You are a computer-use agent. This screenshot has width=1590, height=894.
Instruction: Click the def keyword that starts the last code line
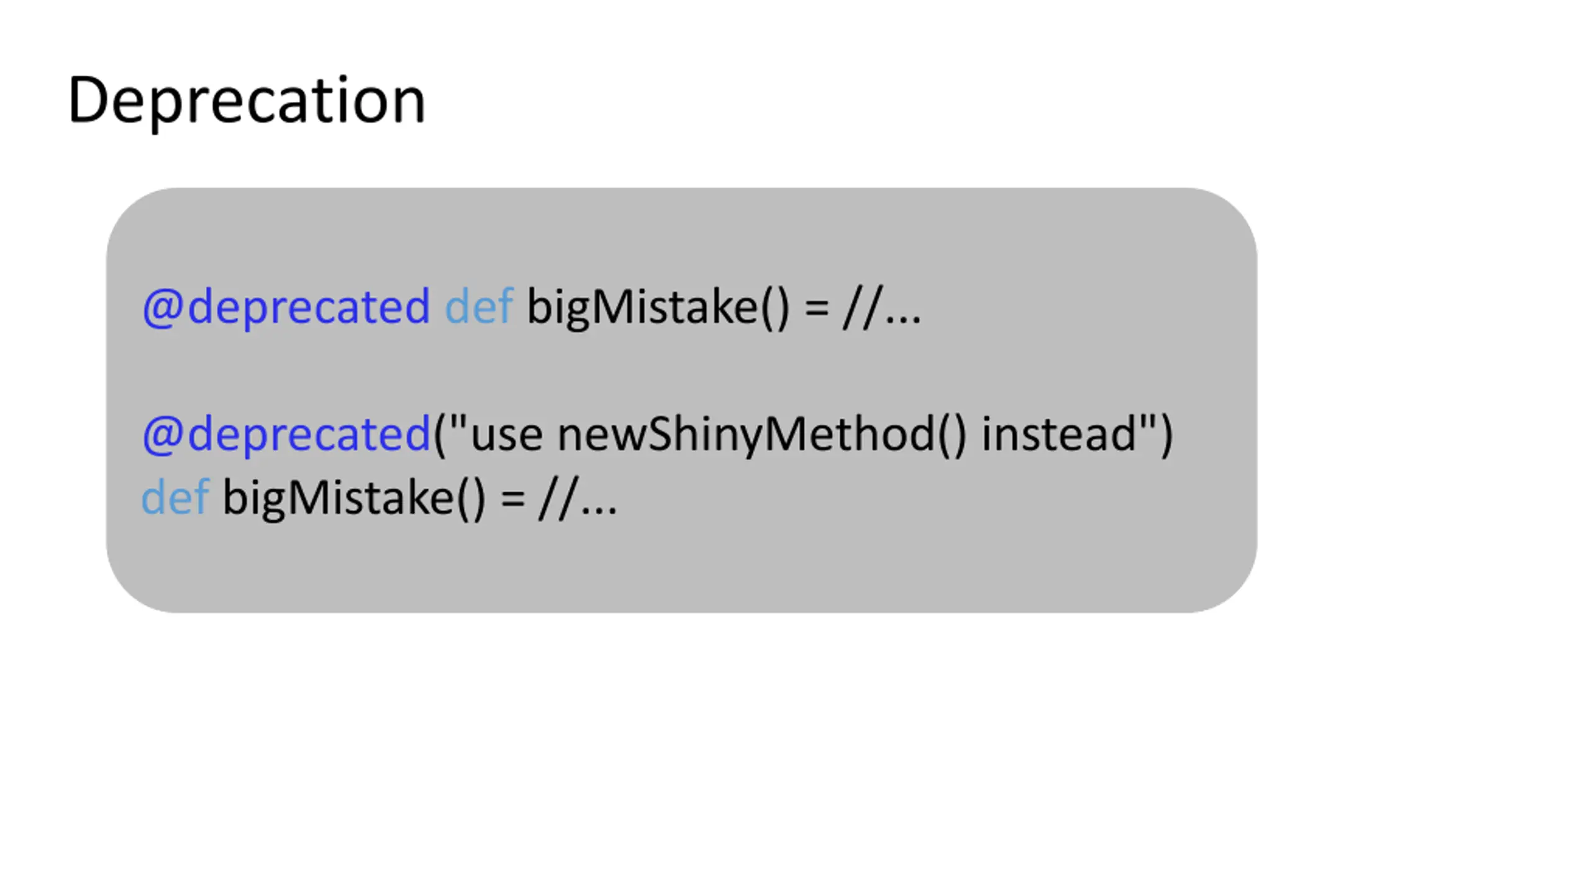tap(176, 497)
